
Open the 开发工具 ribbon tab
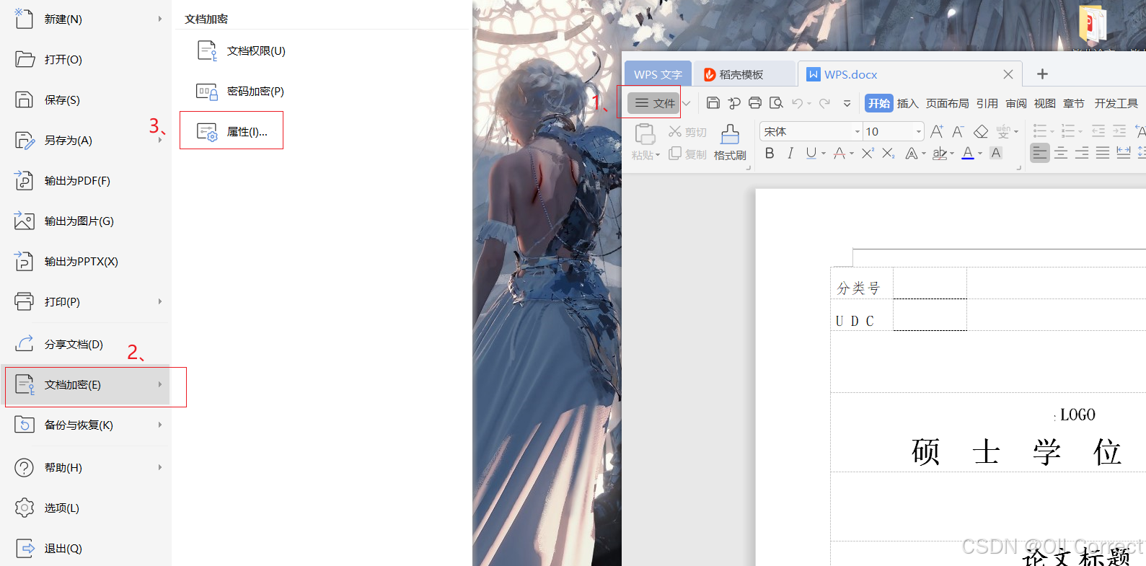click(1116, 103)
